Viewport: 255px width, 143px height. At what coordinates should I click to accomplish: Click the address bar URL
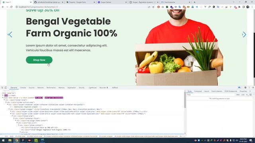coord(38,7)
